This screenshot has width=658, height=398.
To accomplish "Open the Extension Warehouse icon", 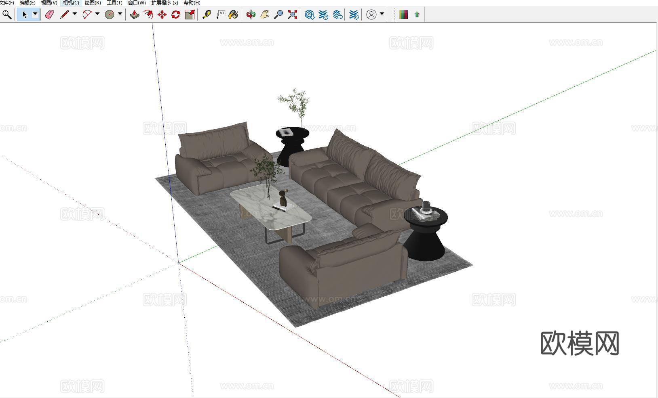I will coord(323,15).
